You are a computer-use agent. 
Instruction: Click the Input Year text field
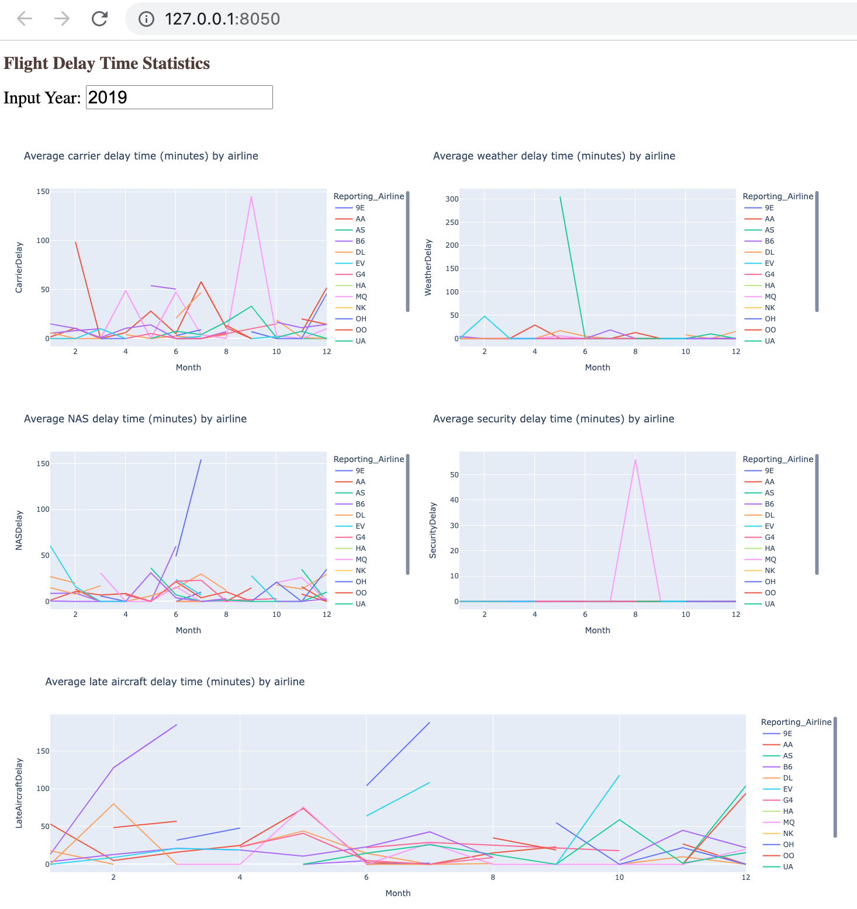point(179,98)
